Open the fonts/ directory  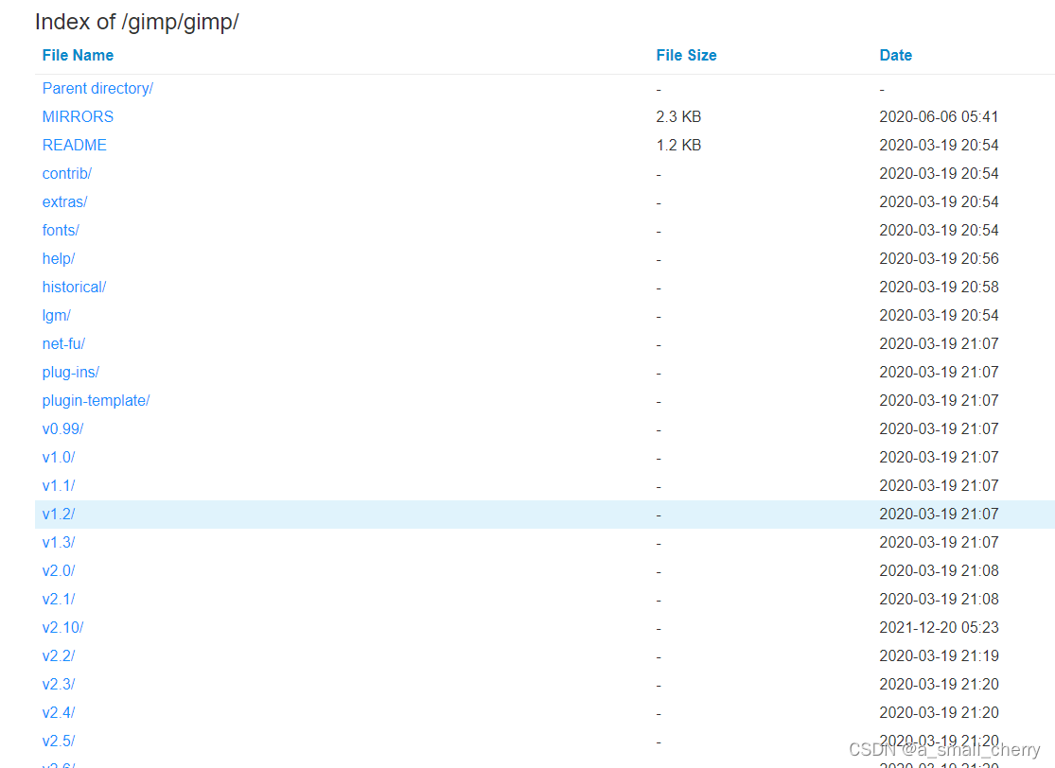pyautogui.click(x=61, y=230)
